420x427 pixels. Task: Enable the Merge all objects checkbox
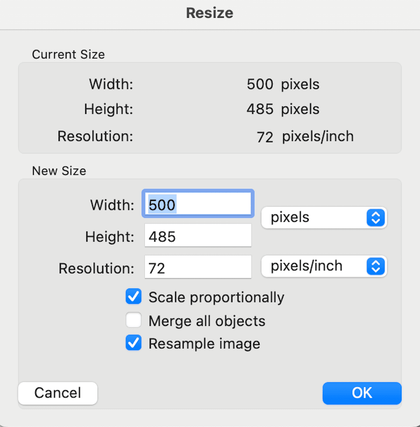133,320
